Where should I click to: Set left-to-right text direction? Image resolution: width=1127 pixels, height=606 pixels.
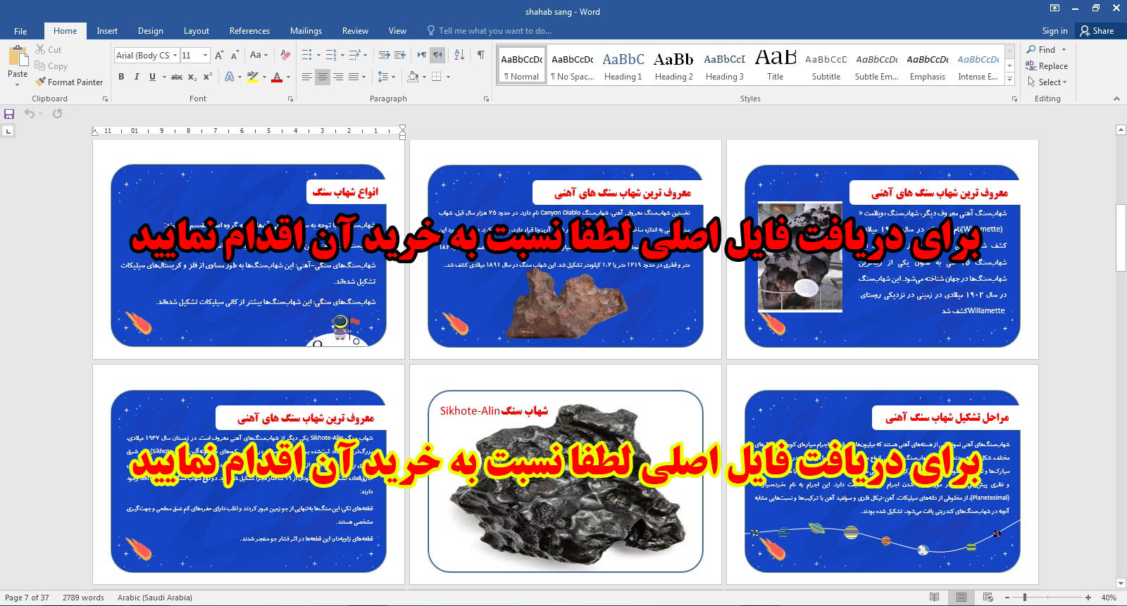pyautogui.click(x=421, y=55)
